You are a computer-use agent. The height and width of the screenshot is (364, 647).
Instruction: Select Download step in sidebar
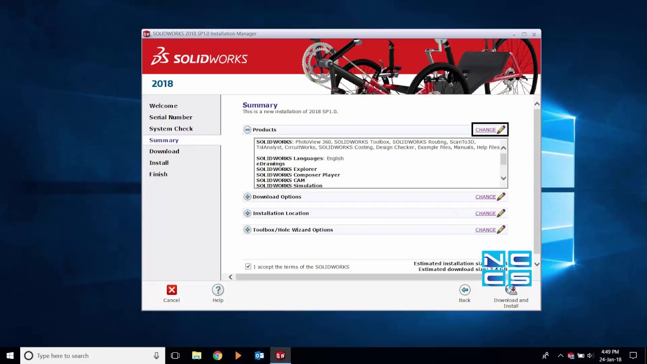tap(164, 151)
